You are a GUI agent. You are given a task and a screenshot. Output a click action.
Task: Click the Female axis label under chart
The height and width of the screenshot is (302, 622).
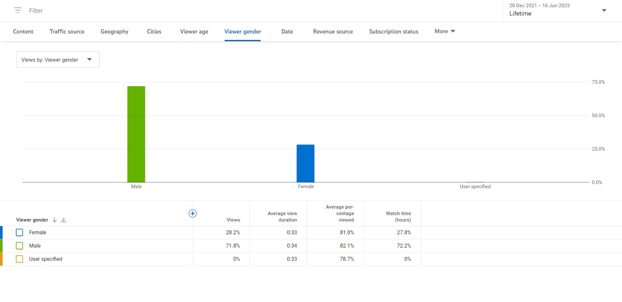pyautogui.click(x=306, y=186)
